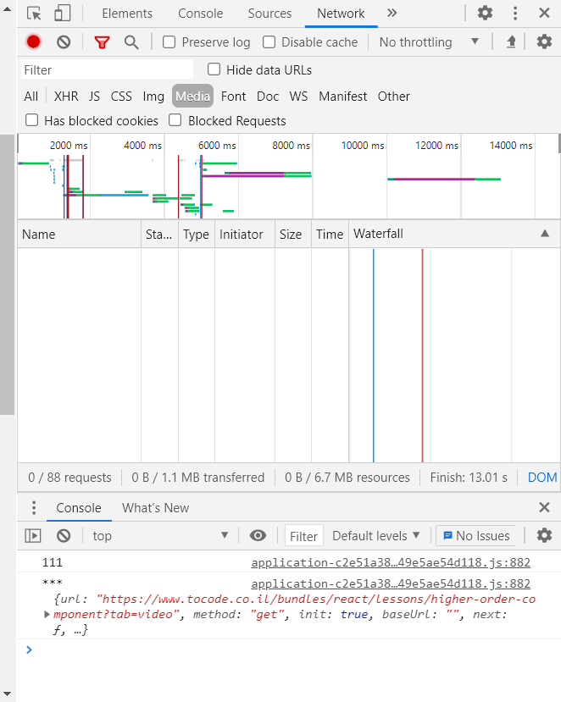The image size is (561, 702).
Task: Focus the console Filter field
Action: (x=303, y=536)
